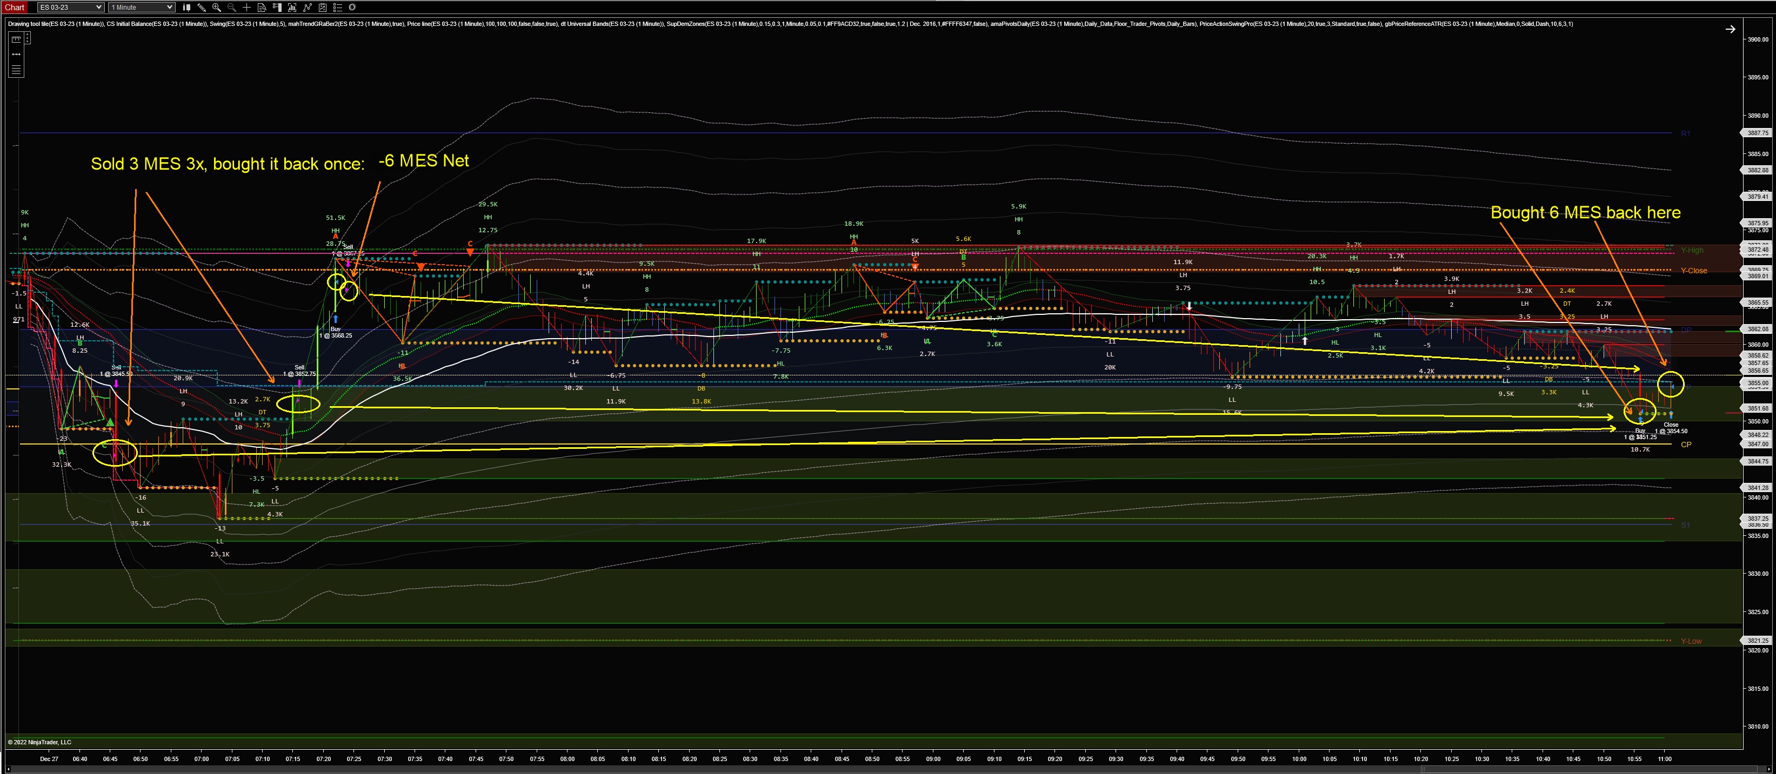
Task: Zoom out with the magnifier minus icon
Action: pyautogui.click(x=232, y=8)
